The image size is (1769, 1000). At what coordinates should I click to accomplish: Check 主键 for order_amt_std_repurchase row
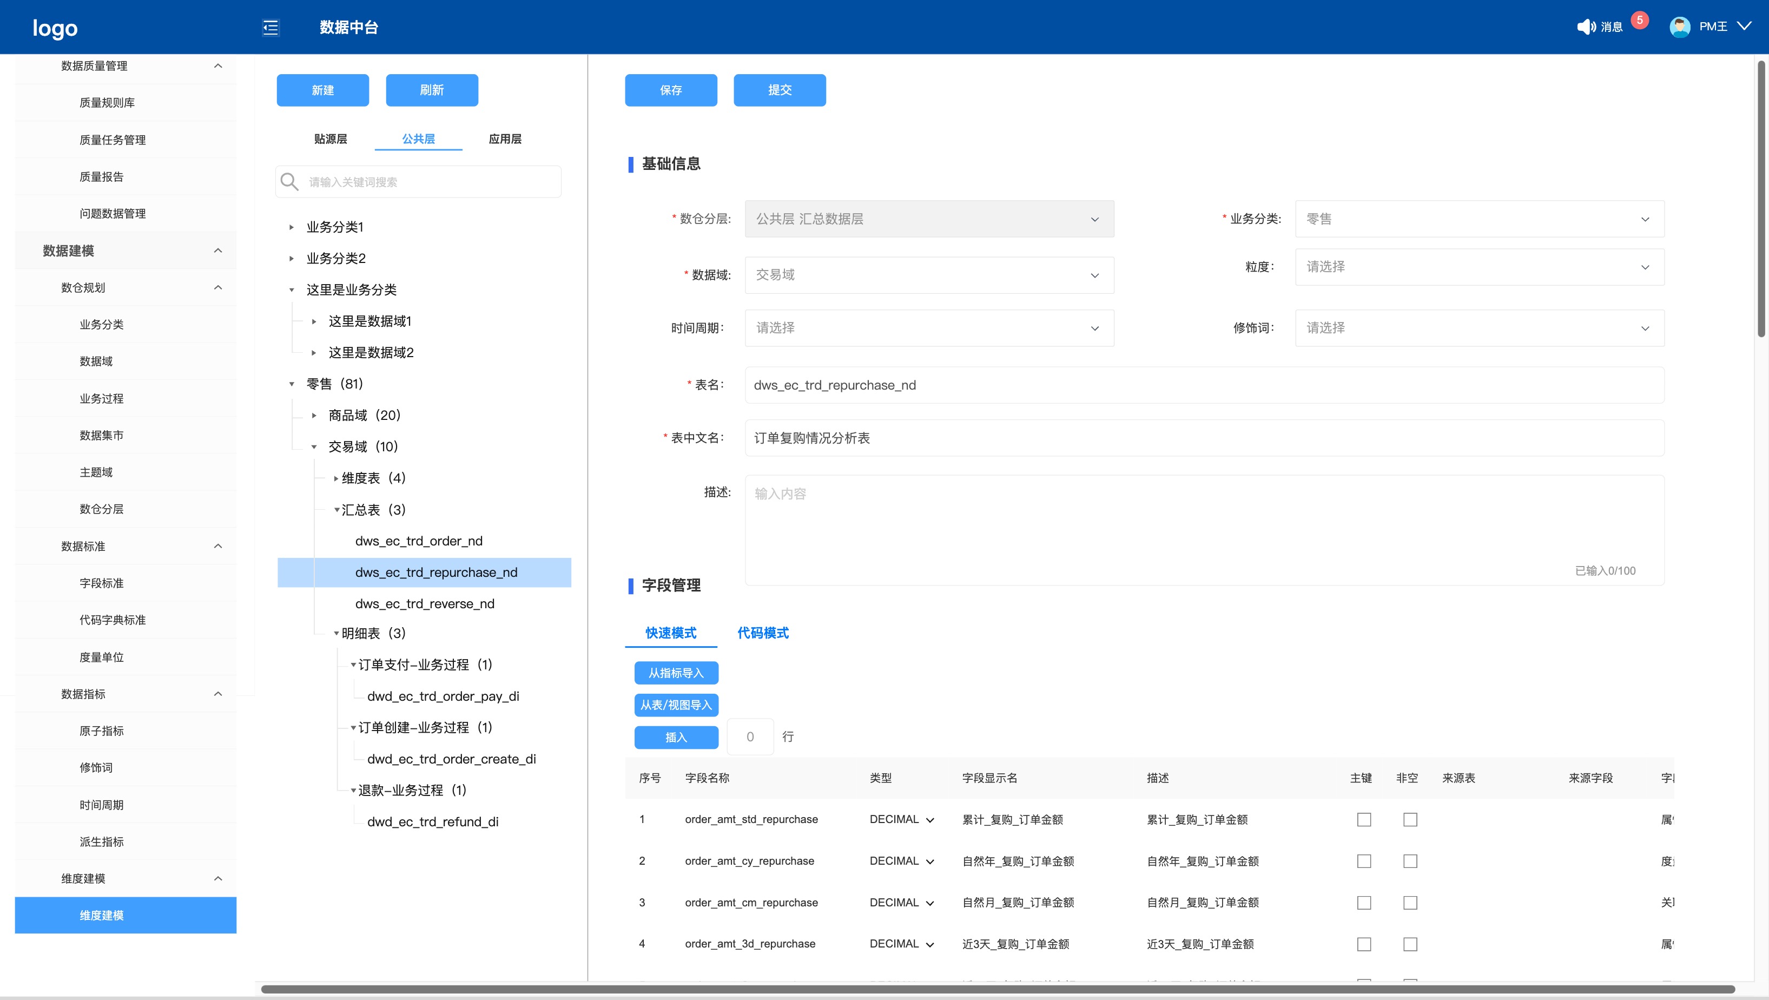1364,819
